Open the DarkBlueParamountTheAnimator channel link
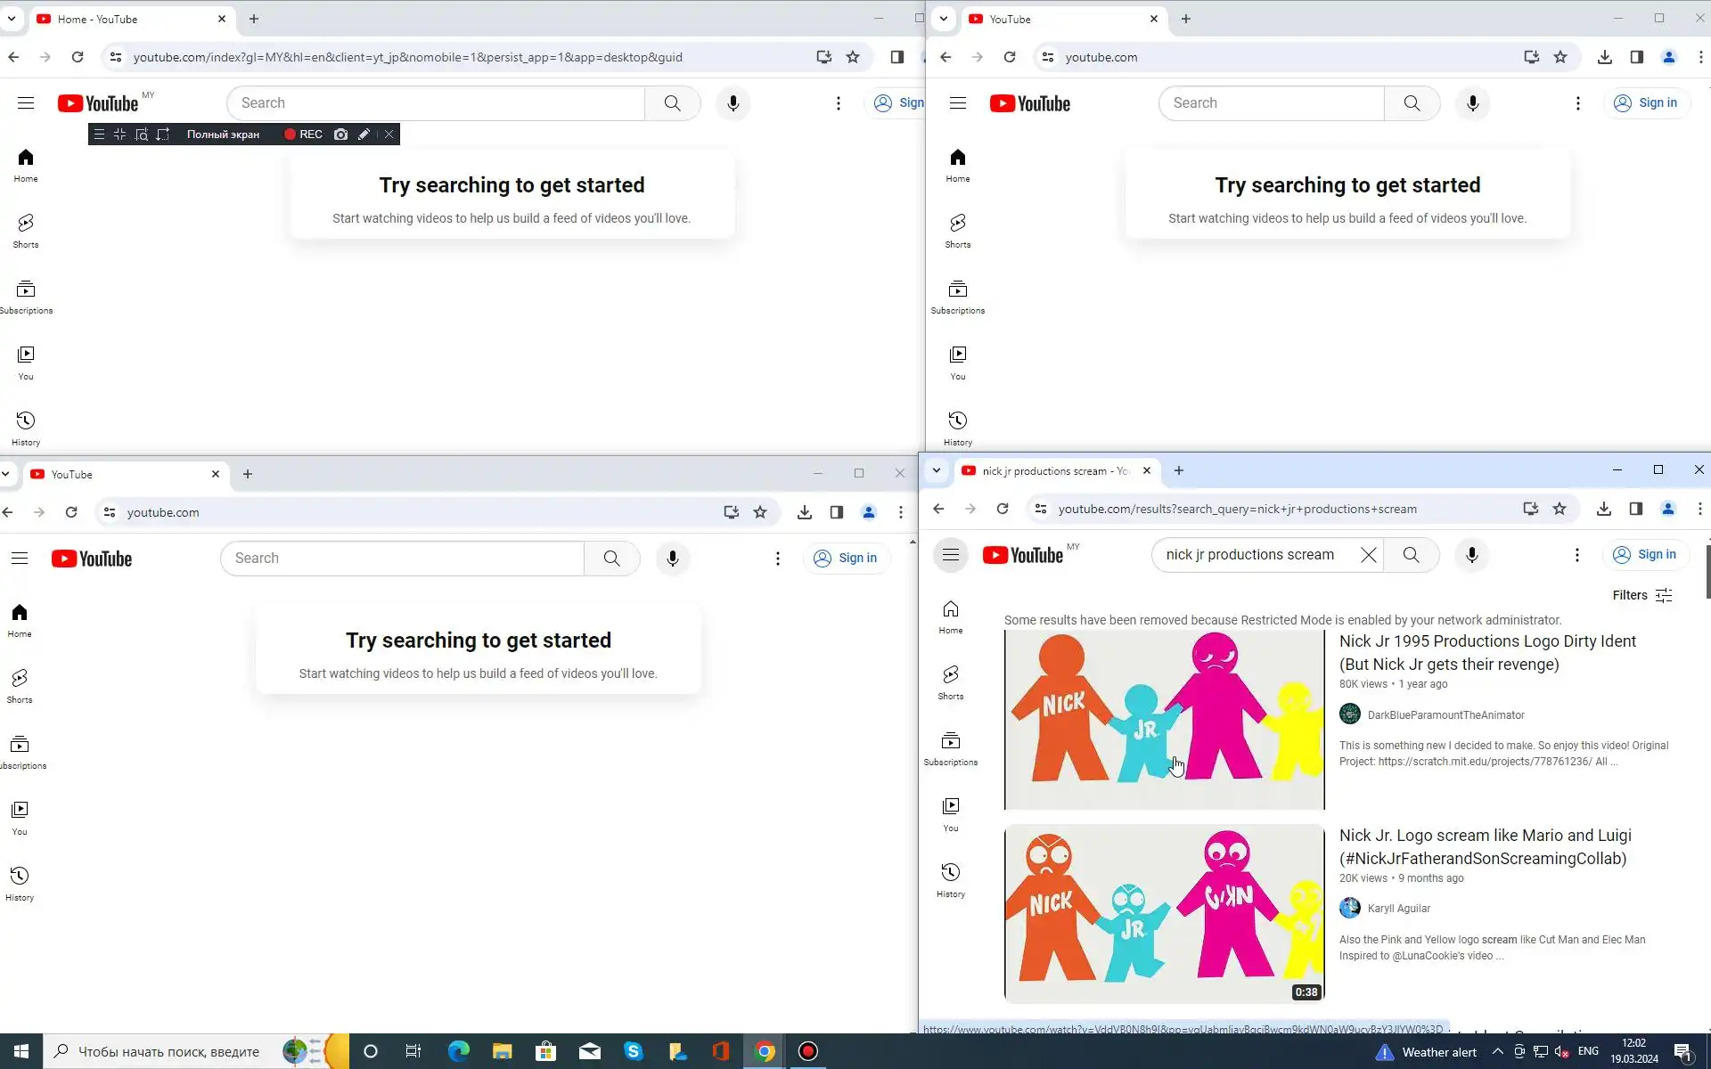1711x1069 pixels. point(1445,714)
